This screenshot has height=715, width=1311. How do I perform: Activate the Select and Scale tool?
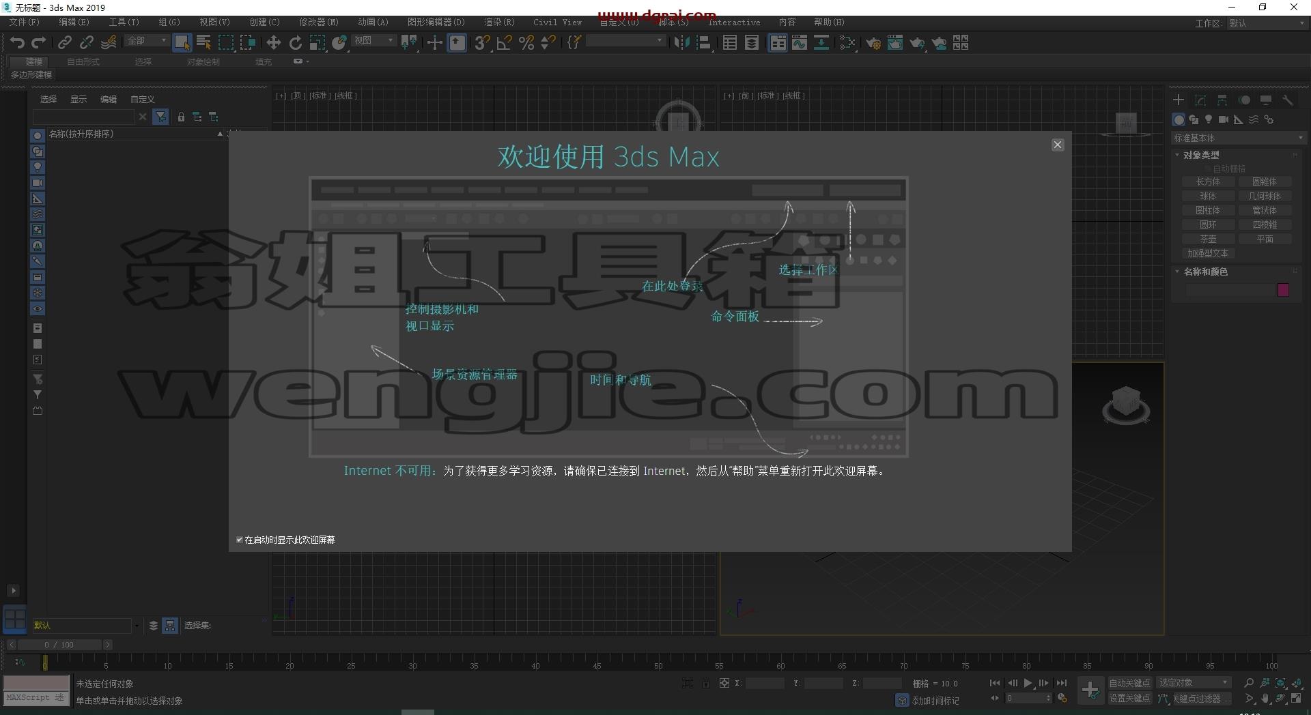(317, 43)
